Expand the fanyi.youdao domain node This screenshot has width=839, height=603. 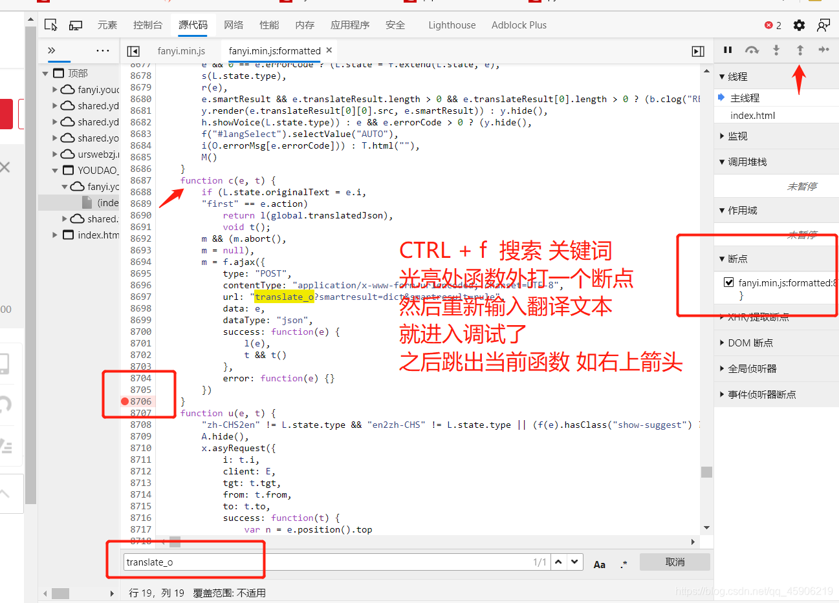55,89
